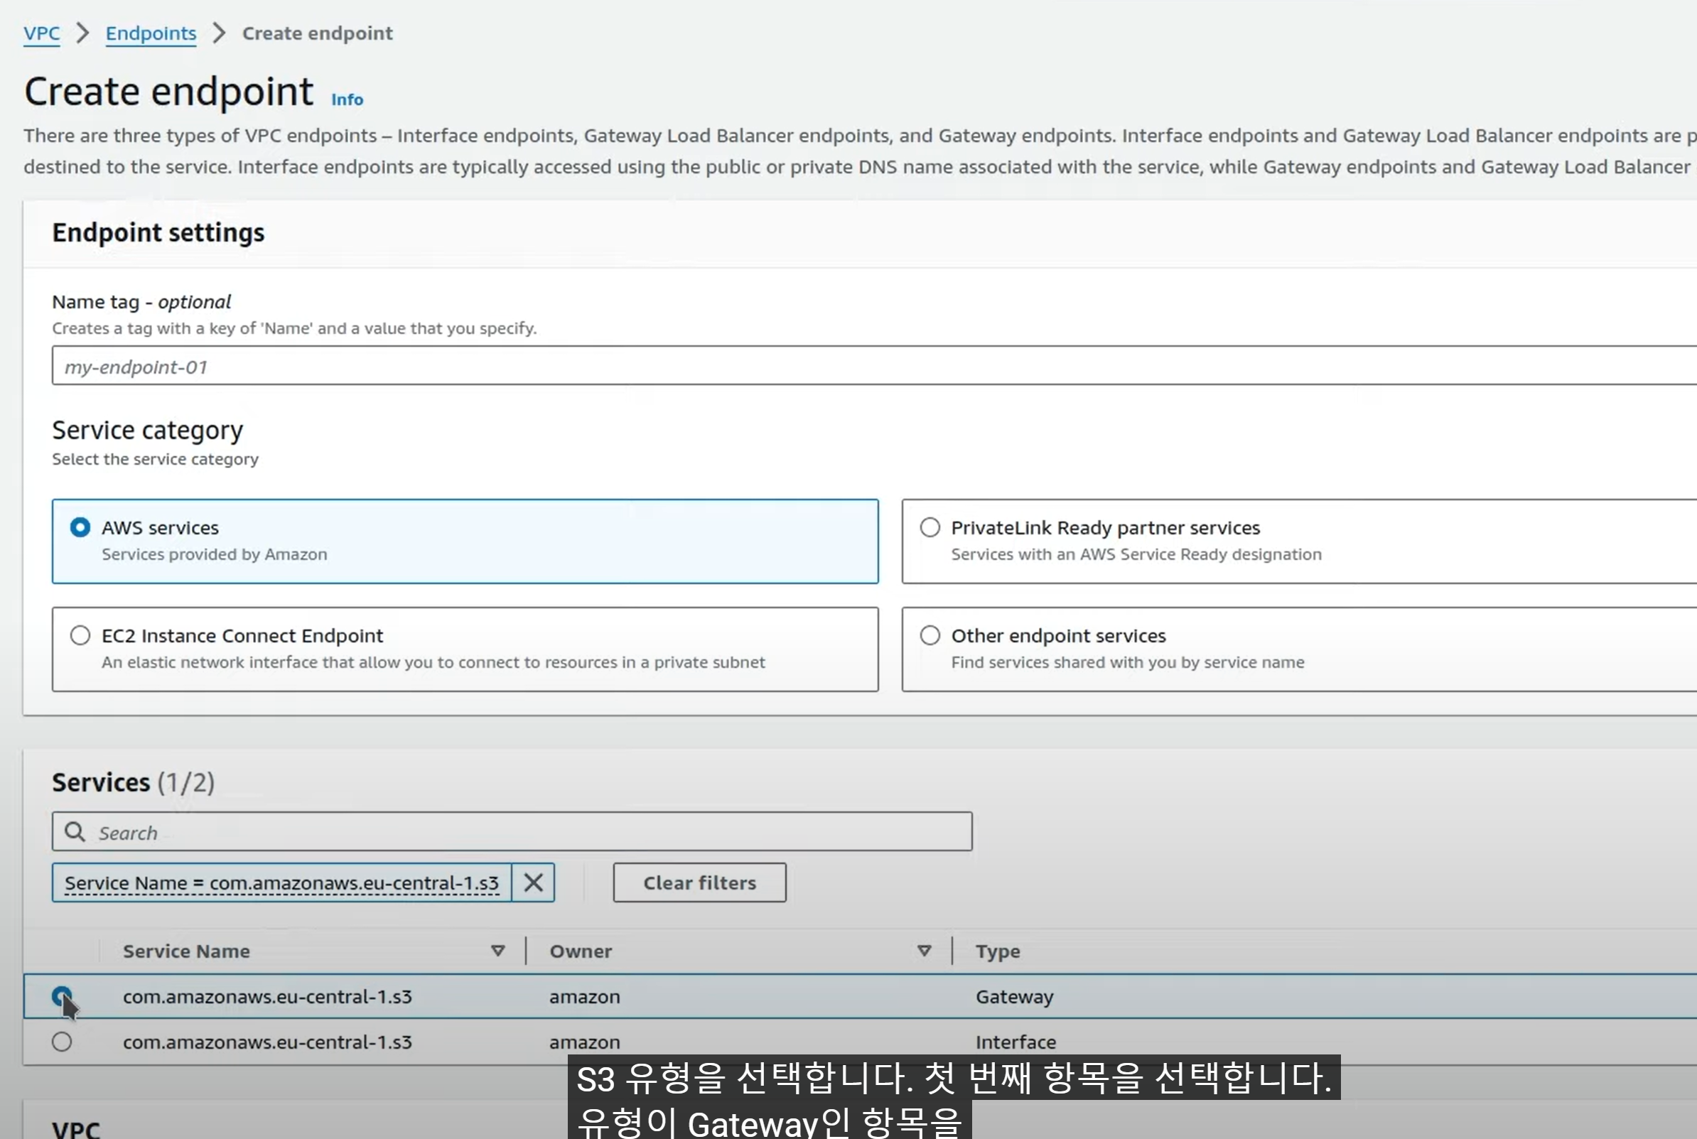Screen dimensions: 1697x1139
Task: Choose EC2 Instance Connect Endpoint option
Action: [x=80, y=636]
